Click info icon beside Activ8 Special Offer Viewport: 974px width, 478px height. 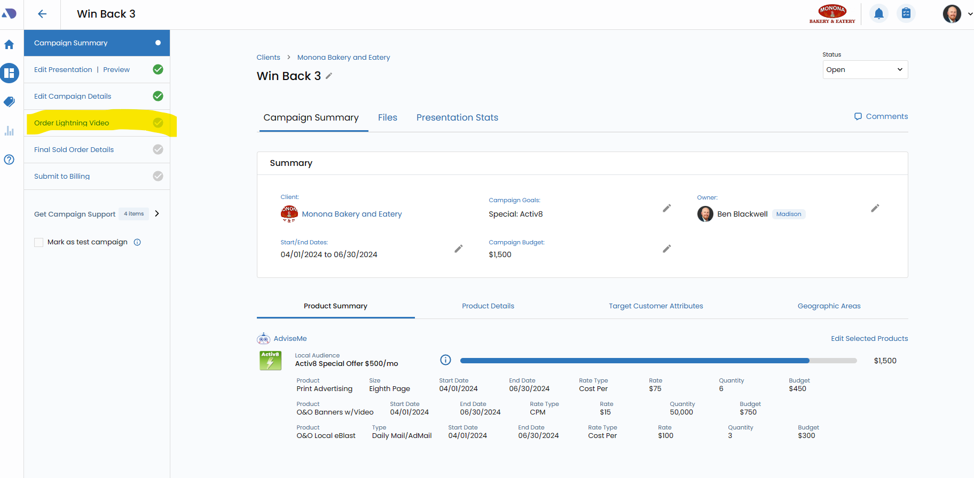445,360
